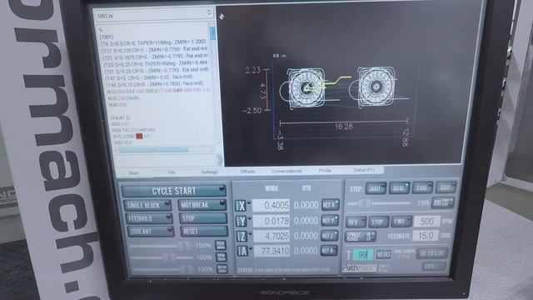Switch to the Offsets tab
The image size is (533, 300).
pyautogui.click(x=247, y=172)
